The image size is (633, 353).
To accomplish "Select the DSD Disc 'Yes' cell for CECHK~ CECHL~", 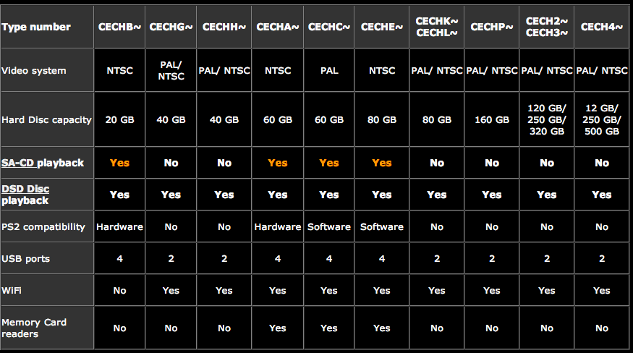I will tap(437, 195).
